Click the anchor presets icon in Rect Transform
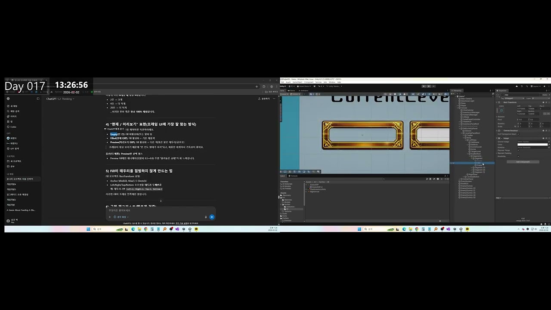The width and height of the screenshot is (551, 310). pyautogui.click(x=501, y=111)
